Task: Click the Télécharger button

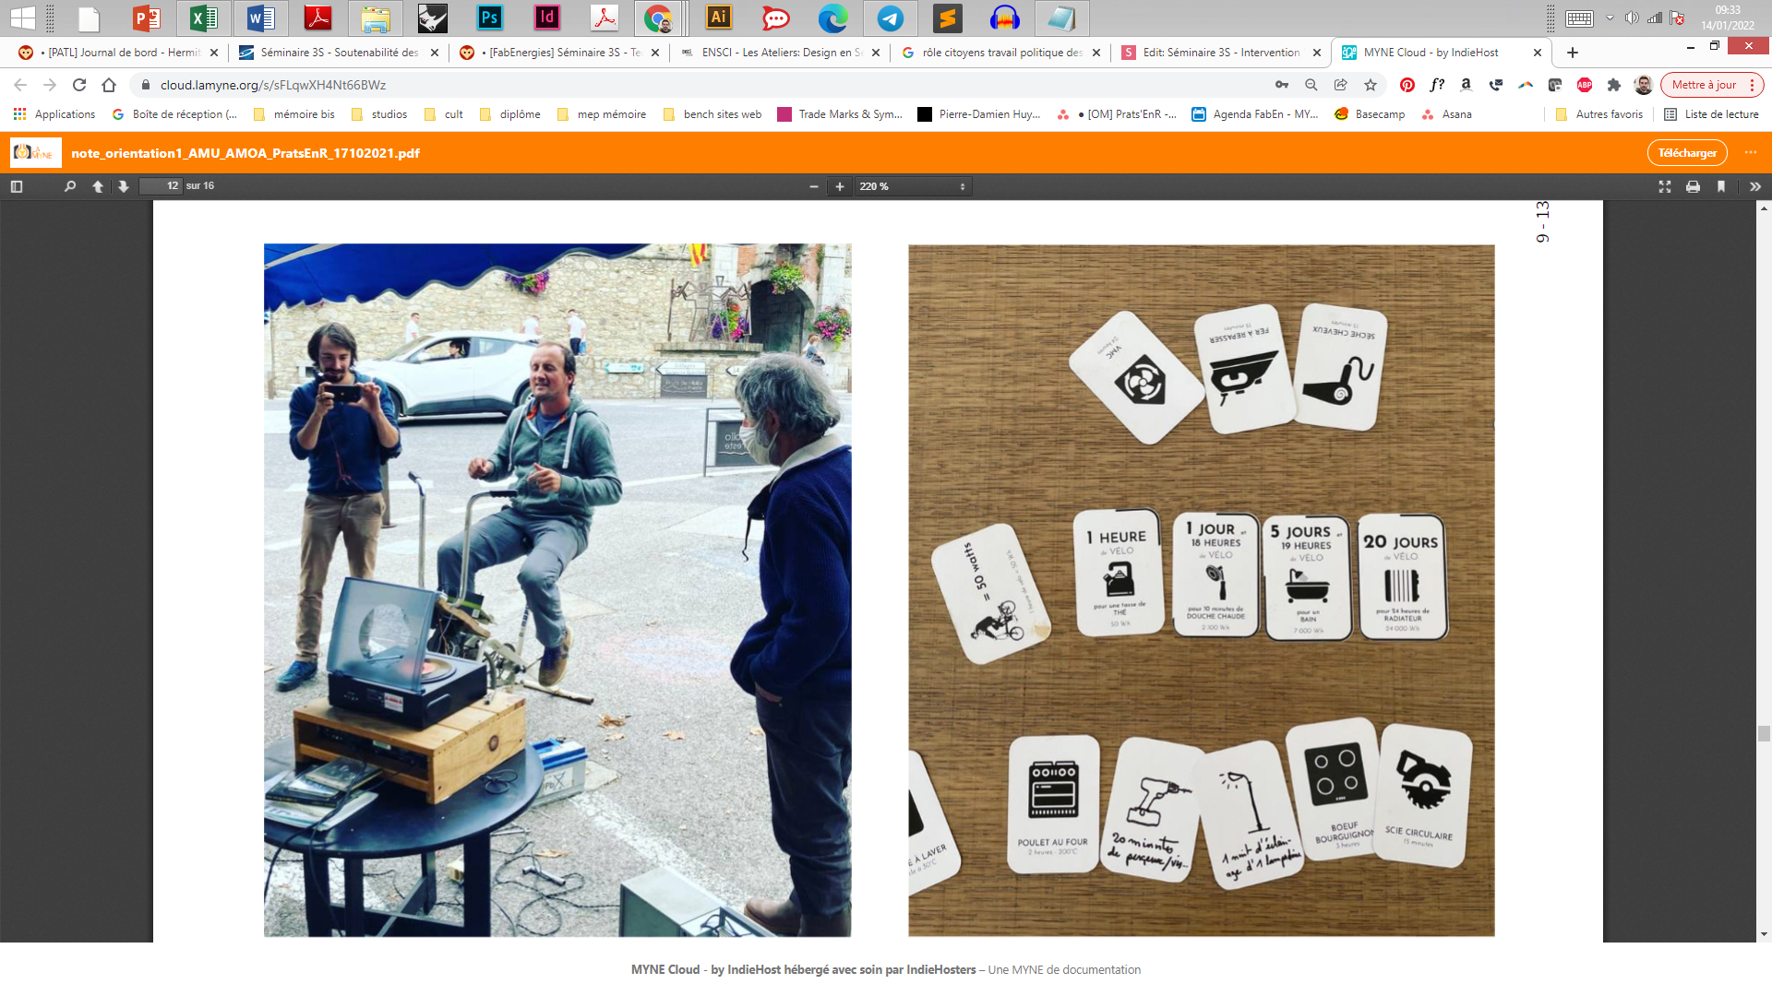Action: [1687, 153]
